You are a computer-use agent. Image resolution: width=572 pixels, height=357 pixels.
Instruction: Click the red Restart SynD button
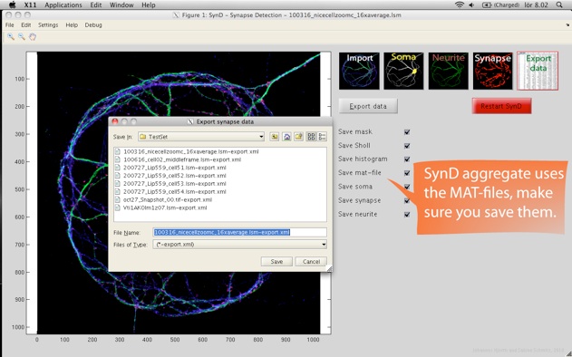point(501,106)
